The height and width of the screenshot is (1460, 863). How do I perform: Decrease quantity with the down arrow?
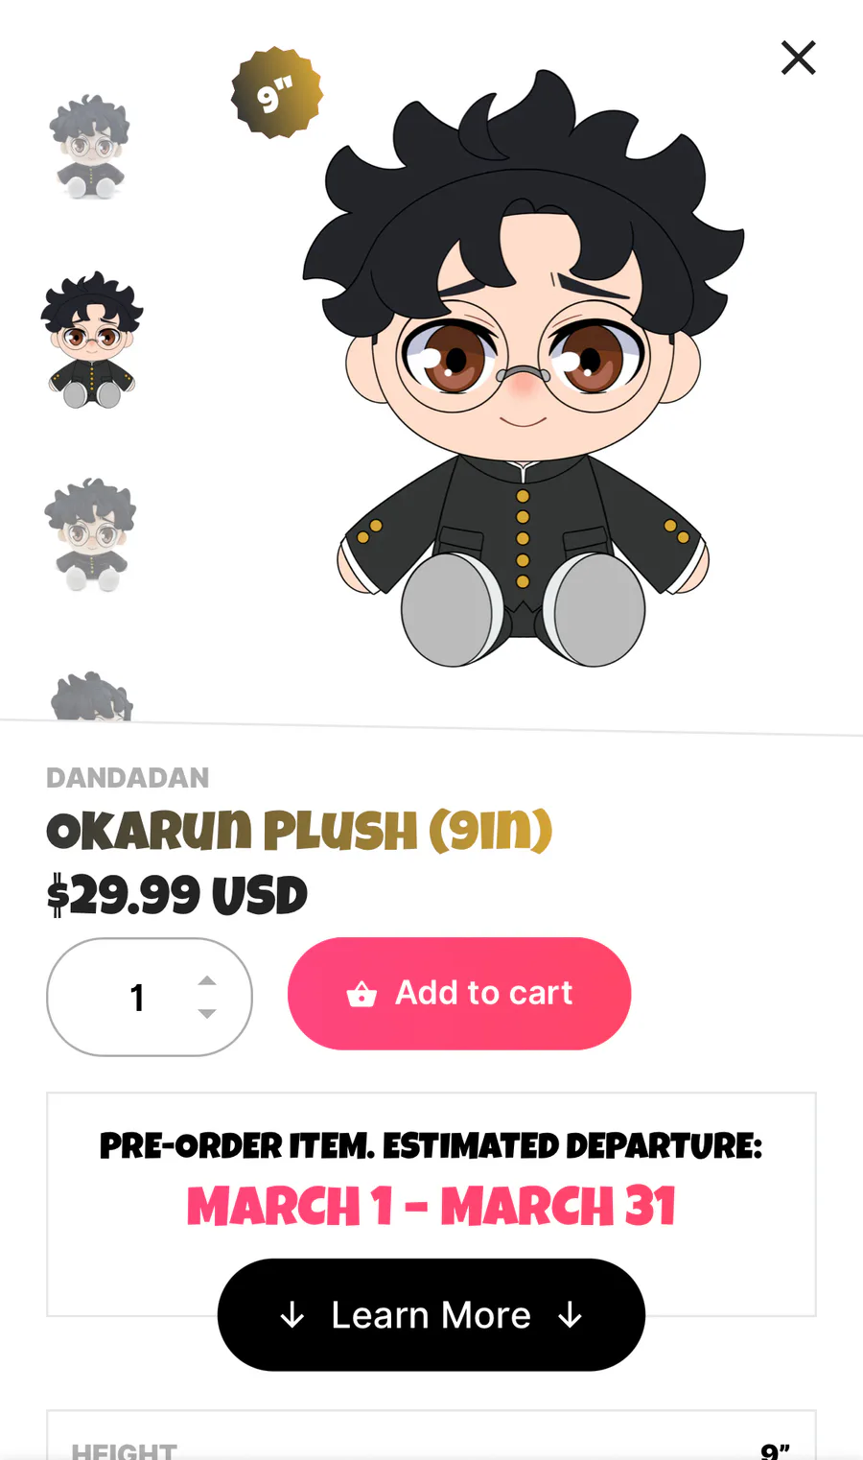tap(207, 1013)
